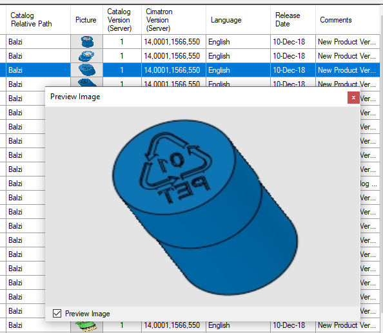Image resolution: width=383 pixels, height=333 pixels.
Task: Click the Preview Image title text
Action: point(75,97)
